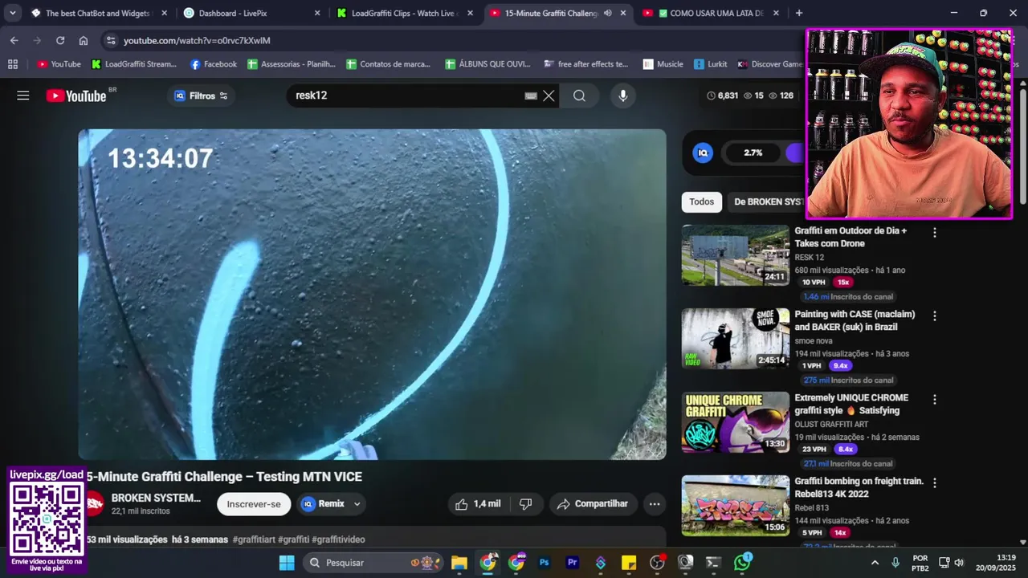Image resolution: width=1028 pixels, height=578 pixels.
Task: Open options menu for freight train video
Action: click(934, 483)
